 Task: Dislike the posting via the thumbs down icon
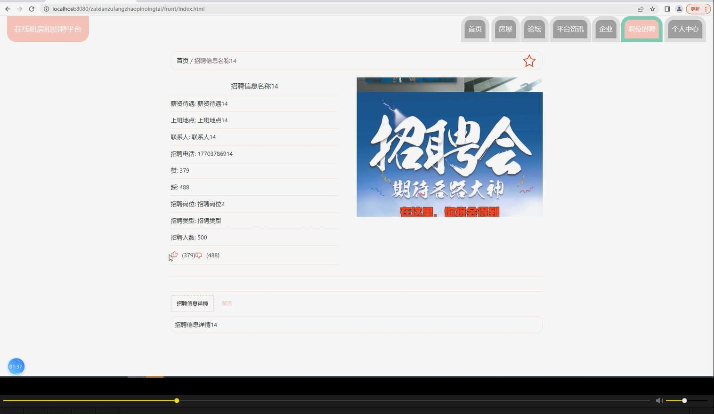tap(198, 255)
